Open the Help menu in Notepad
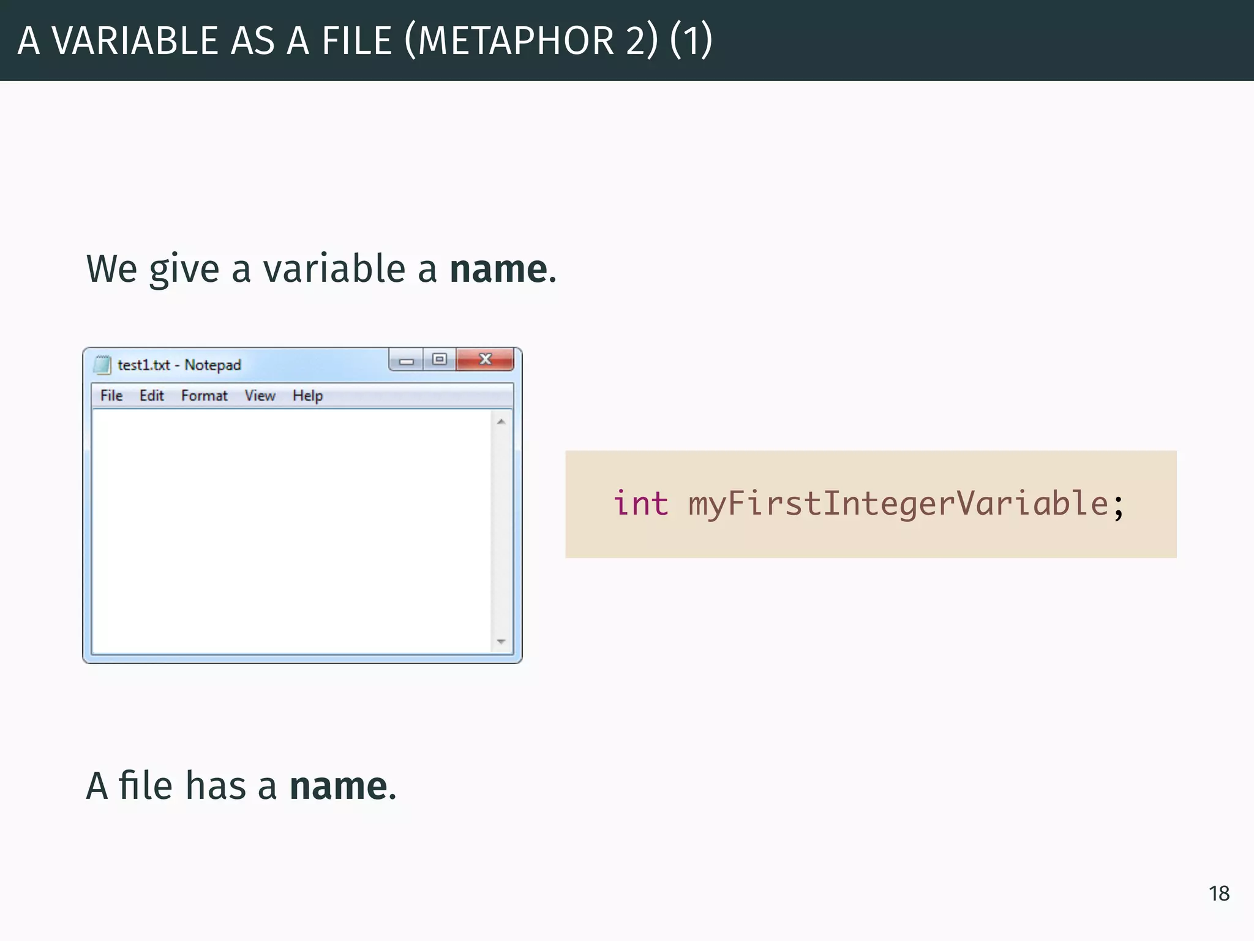Screen dimensions: 1254x941 click(307, 396)
